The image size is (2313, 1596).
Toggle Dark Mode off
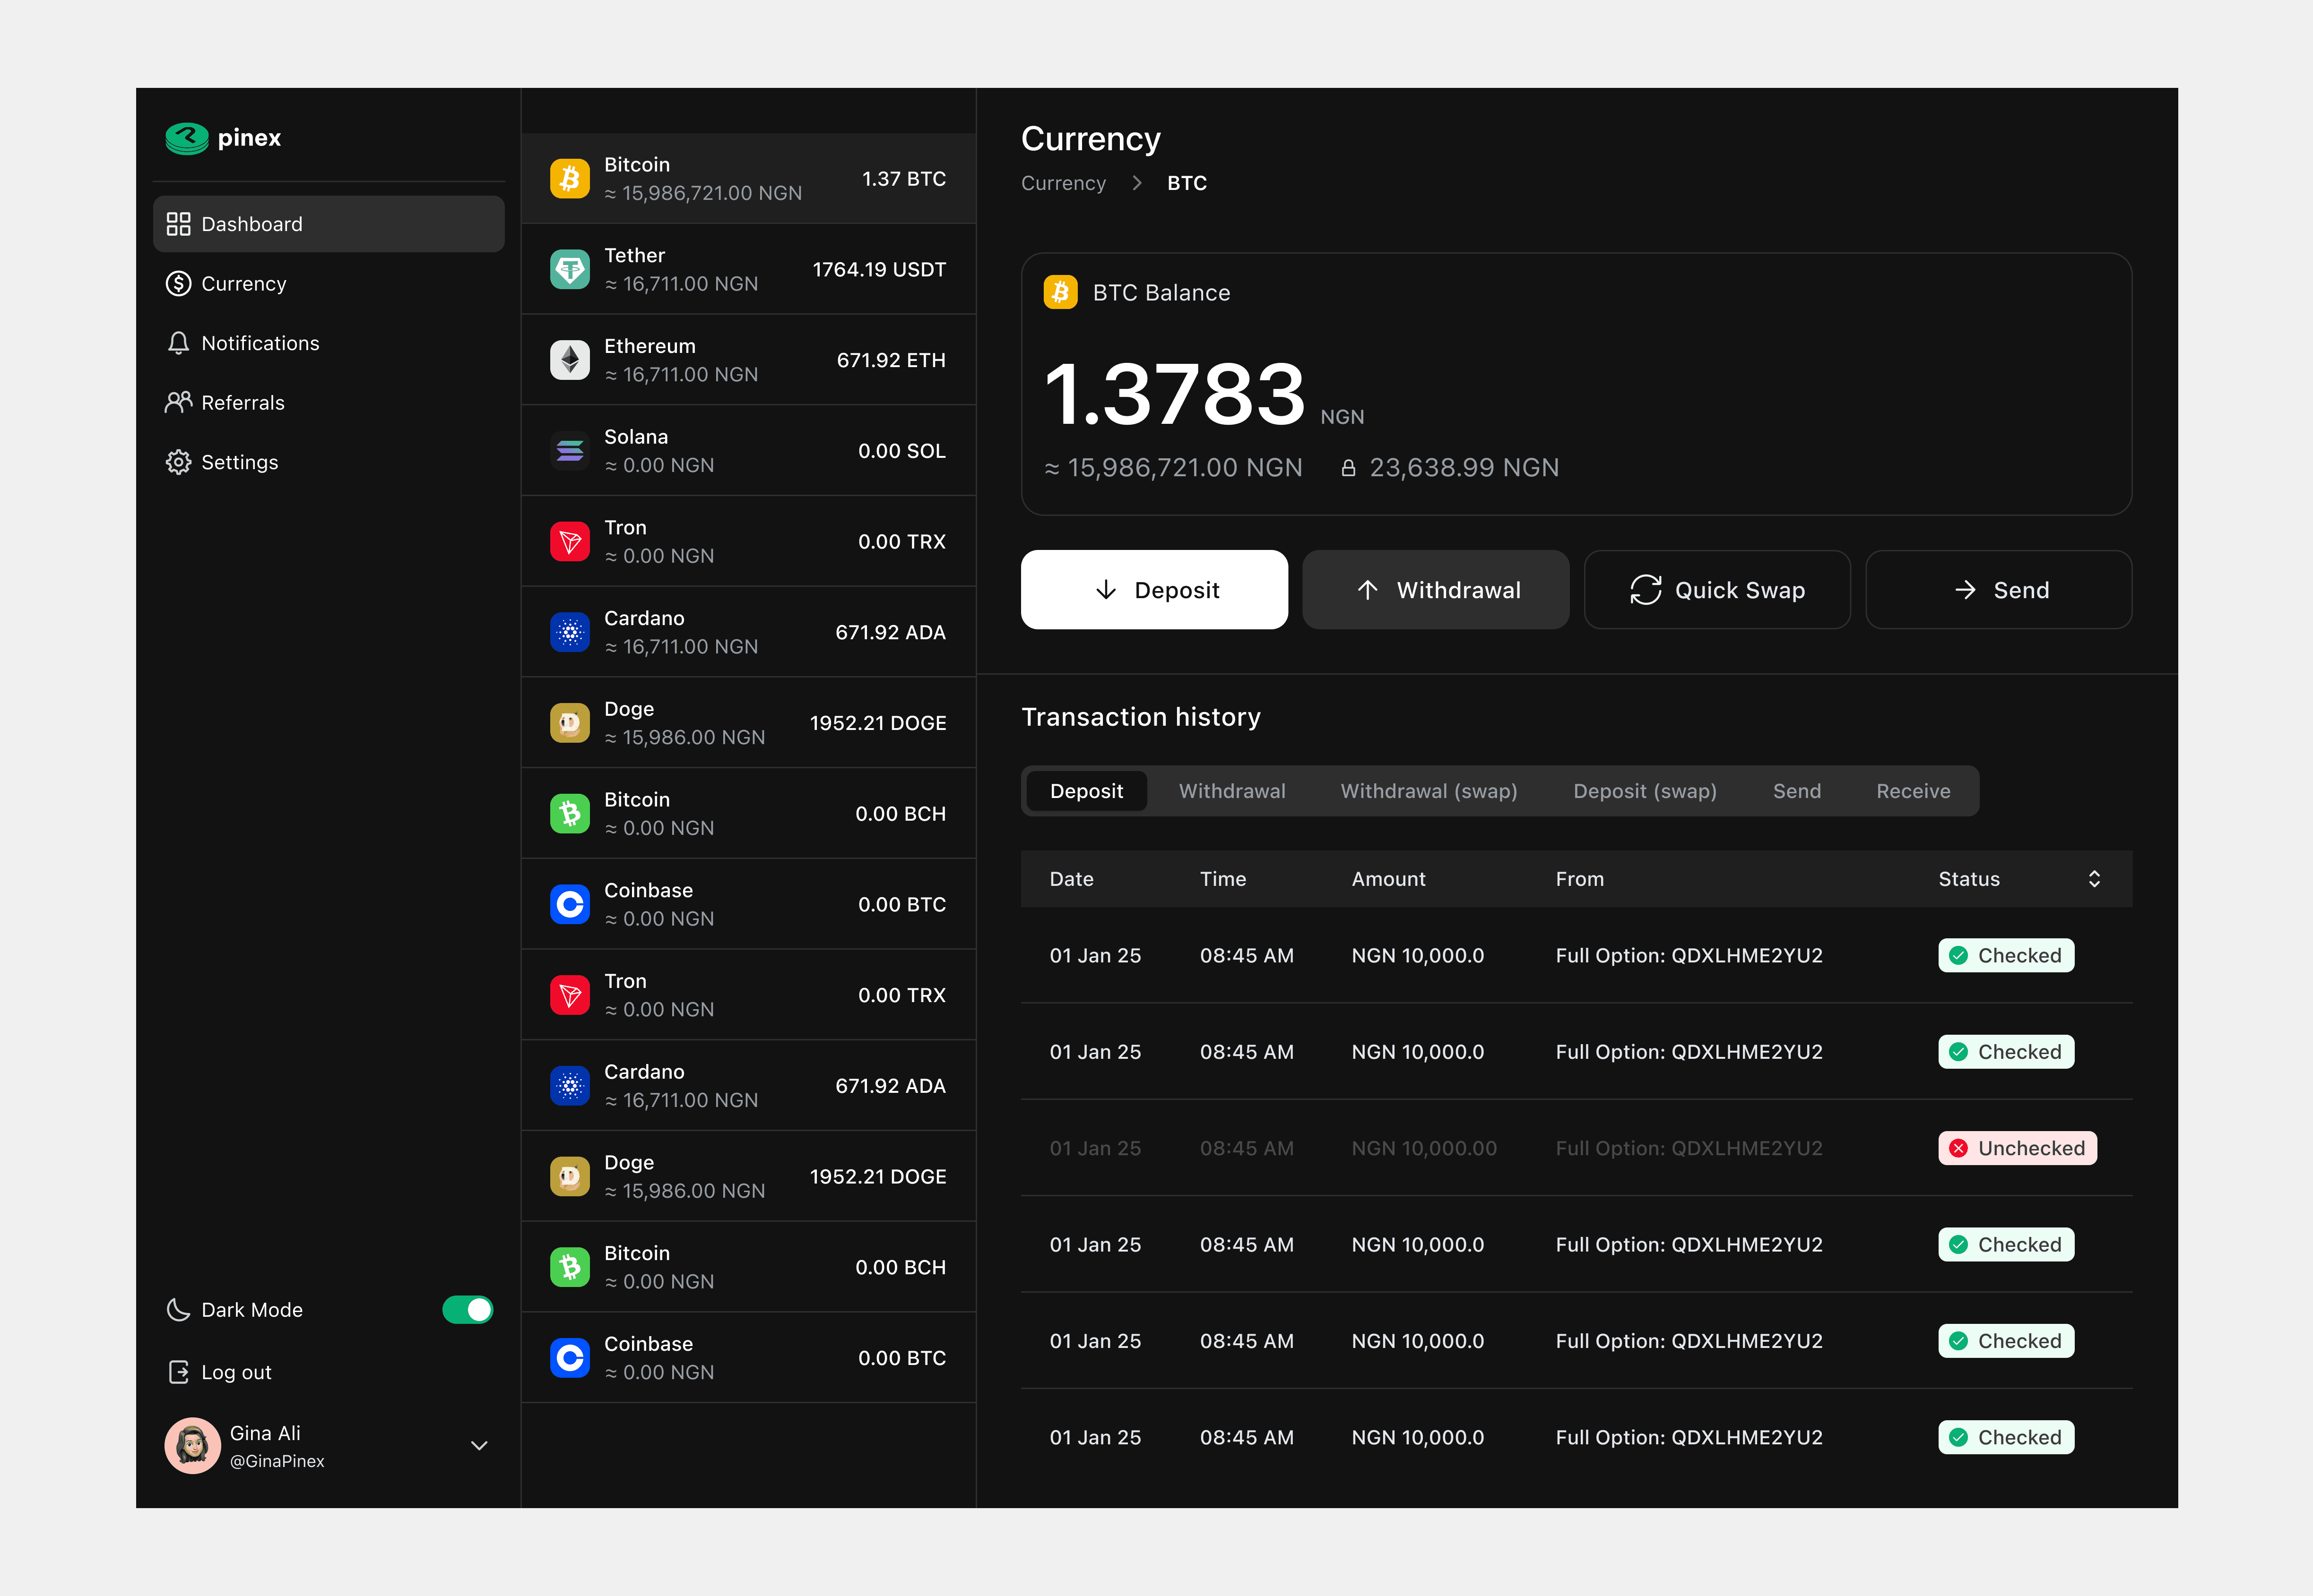(x=468, y=1309)
